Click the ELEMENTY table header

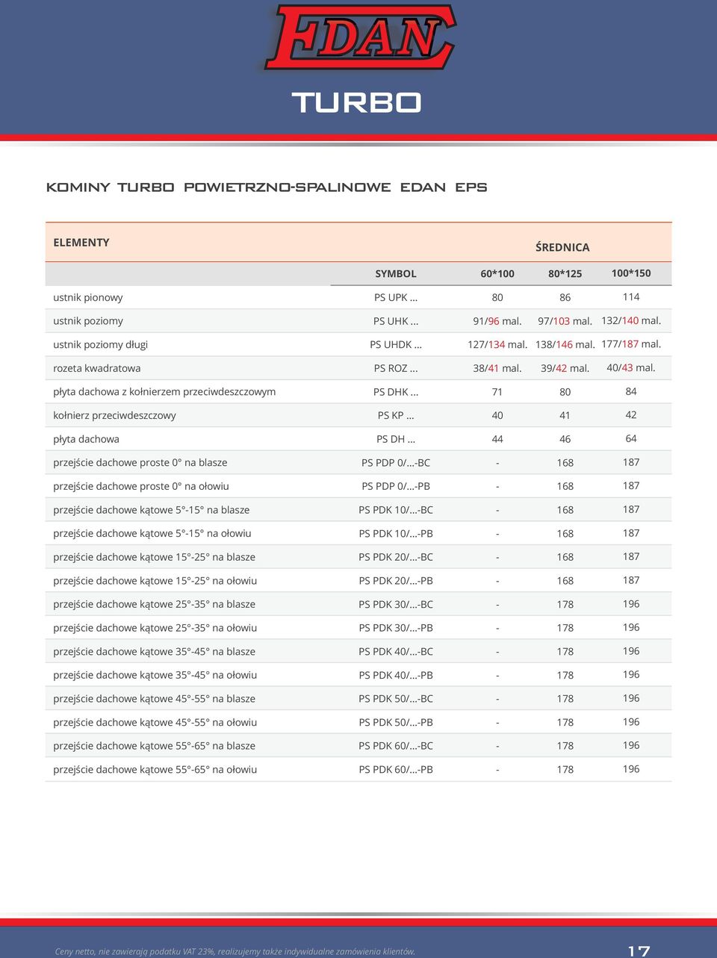[81, 243]
